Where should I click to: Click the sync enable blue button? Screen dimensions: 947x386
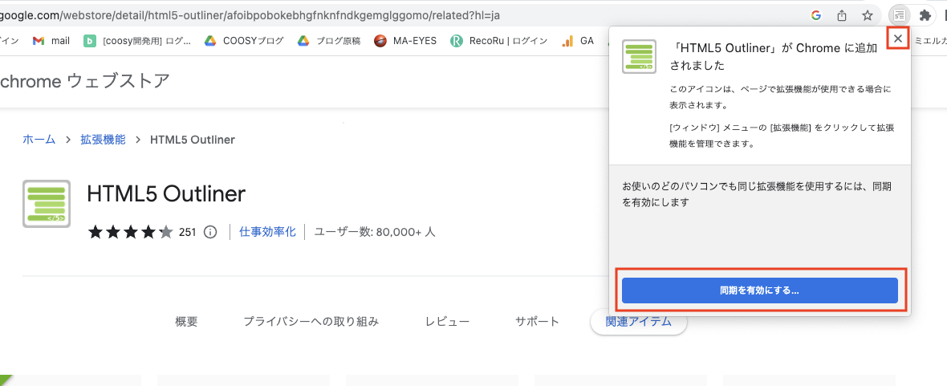point(760,291)
